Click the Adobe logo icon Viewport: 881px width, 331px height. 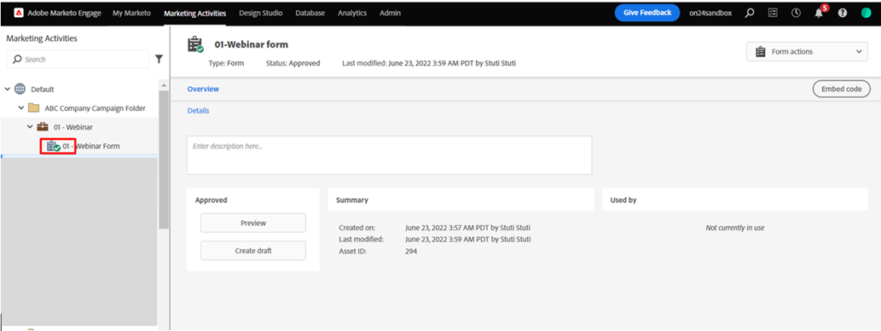pos(19,13)
